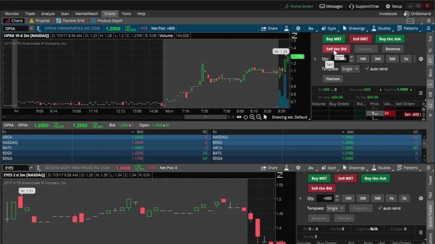Expand OPXA order panel side arrow
Viewport: 435px width, 244px height.
coord(315,59)
